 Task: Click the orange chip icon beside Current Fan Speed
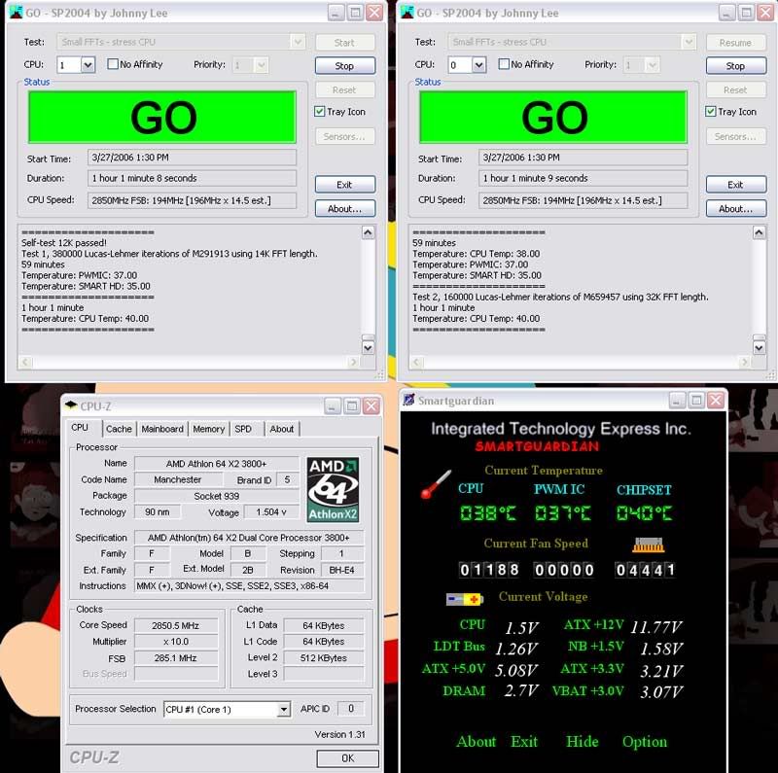(x=648, y=545)
